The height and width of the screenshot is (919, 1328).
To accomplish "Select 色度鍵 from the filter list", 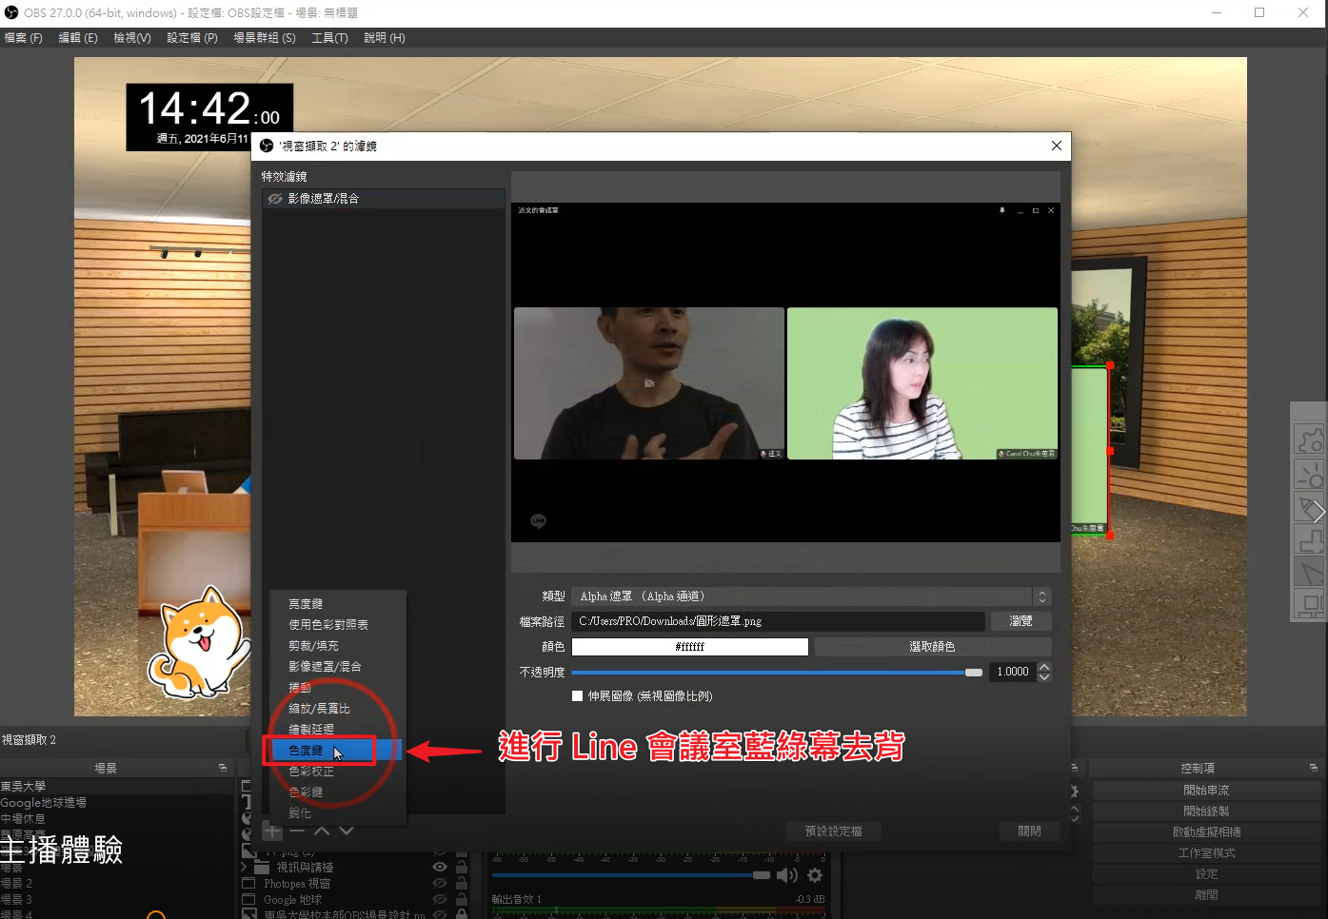I will pos(305,750).
